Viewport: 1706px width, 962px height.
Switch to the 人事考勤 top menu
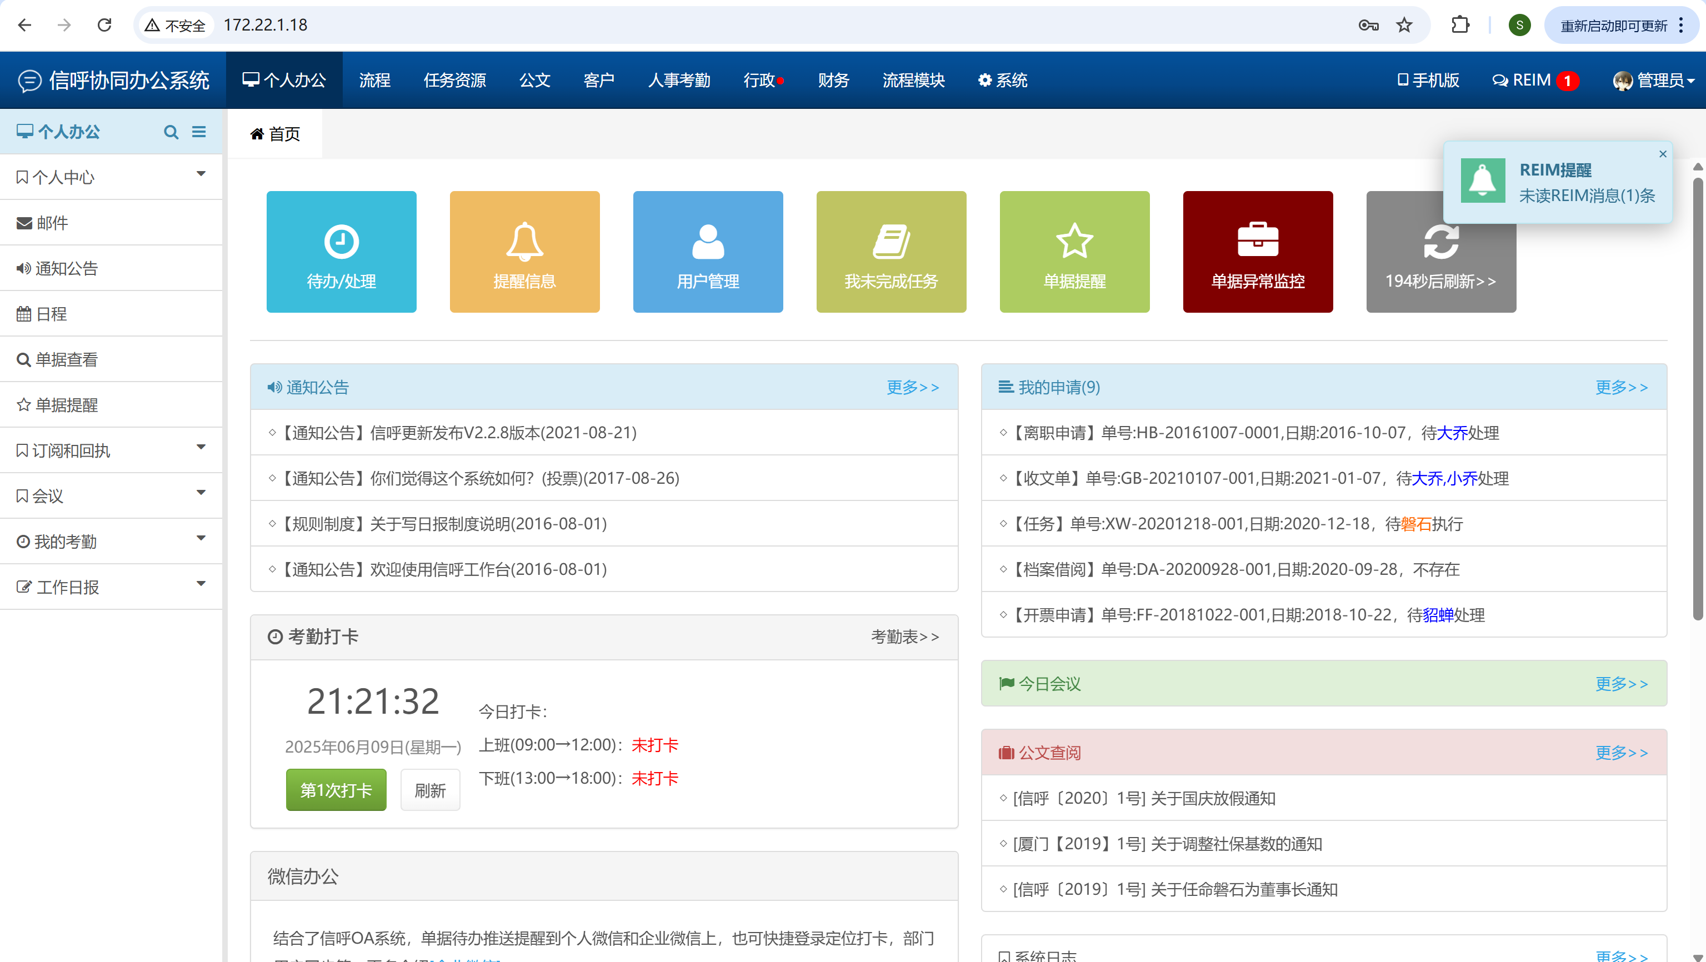[x=678, y=80]
